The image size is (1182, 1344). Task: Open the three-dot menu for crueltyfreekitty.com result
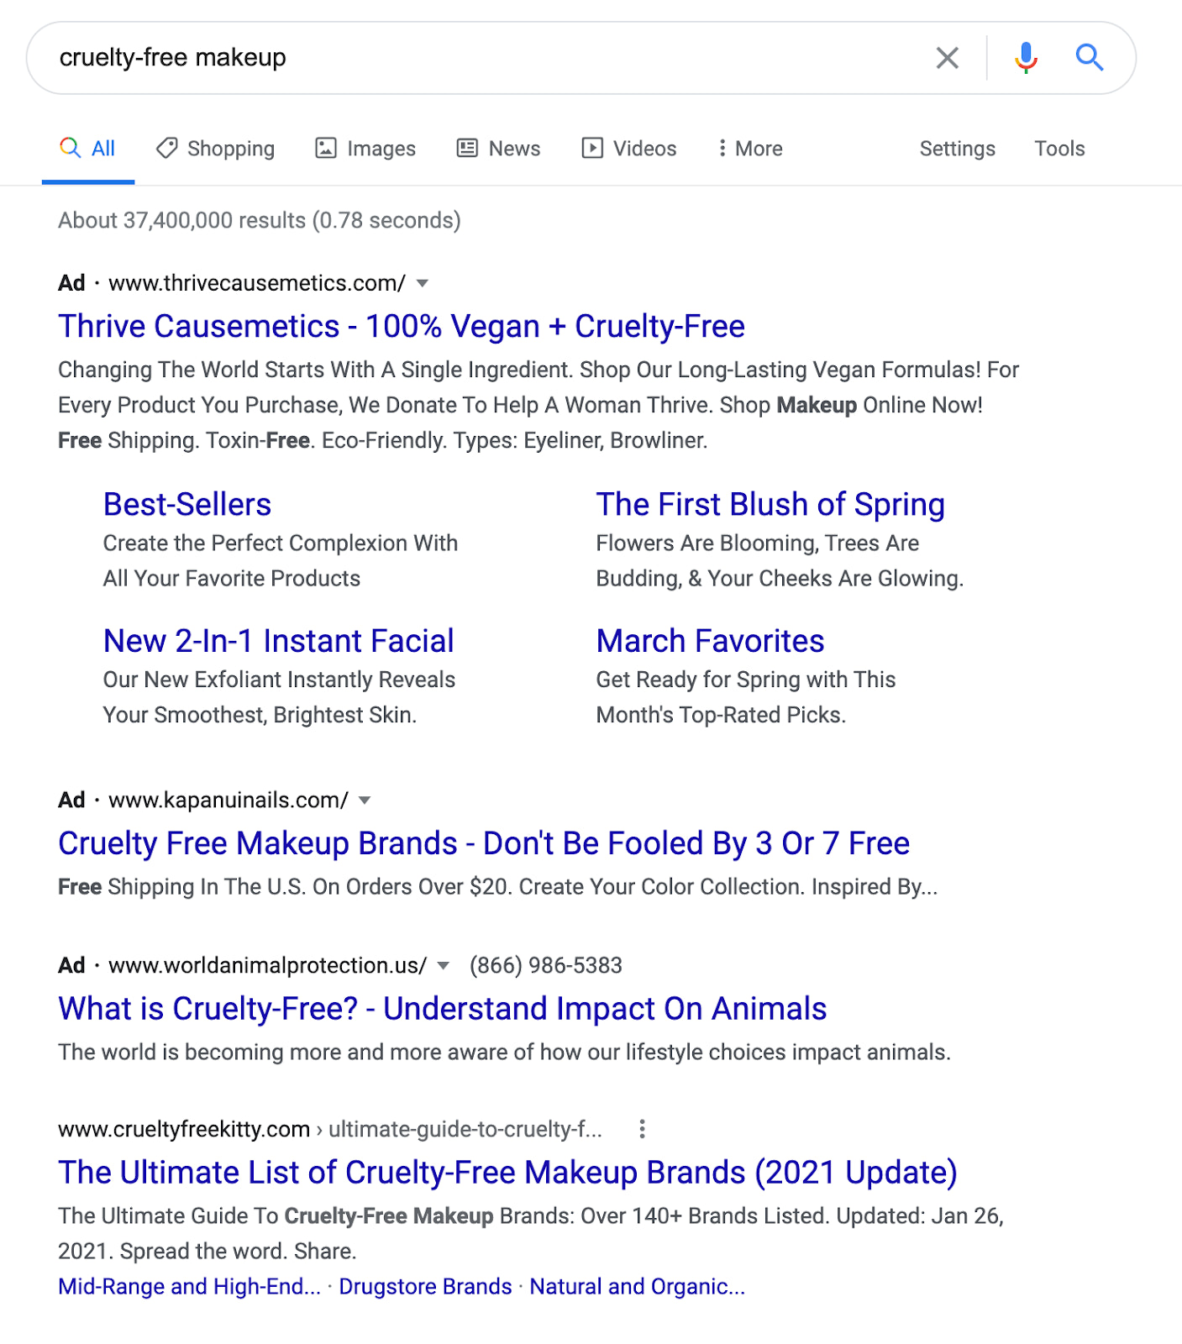pos(642,1129)
